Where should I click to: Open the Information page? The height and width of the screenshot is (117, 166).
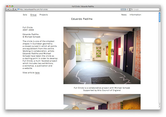click(135, 15)
